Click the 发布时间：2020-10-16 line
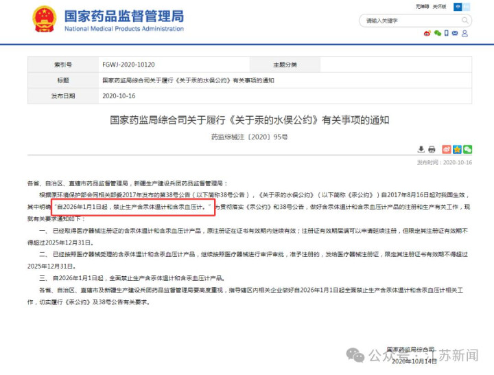The height and width of the screenshot is (375, 494). pyautogui.click(x=445, y=162)
